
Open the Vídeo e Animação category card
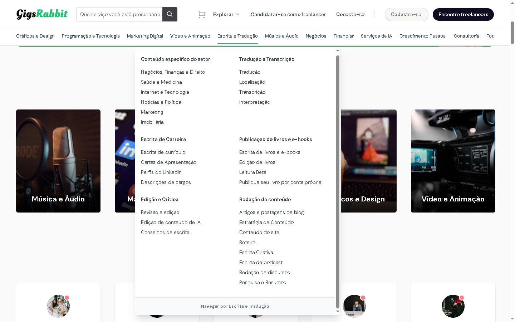pyautogui.click(x=453, y=161)
